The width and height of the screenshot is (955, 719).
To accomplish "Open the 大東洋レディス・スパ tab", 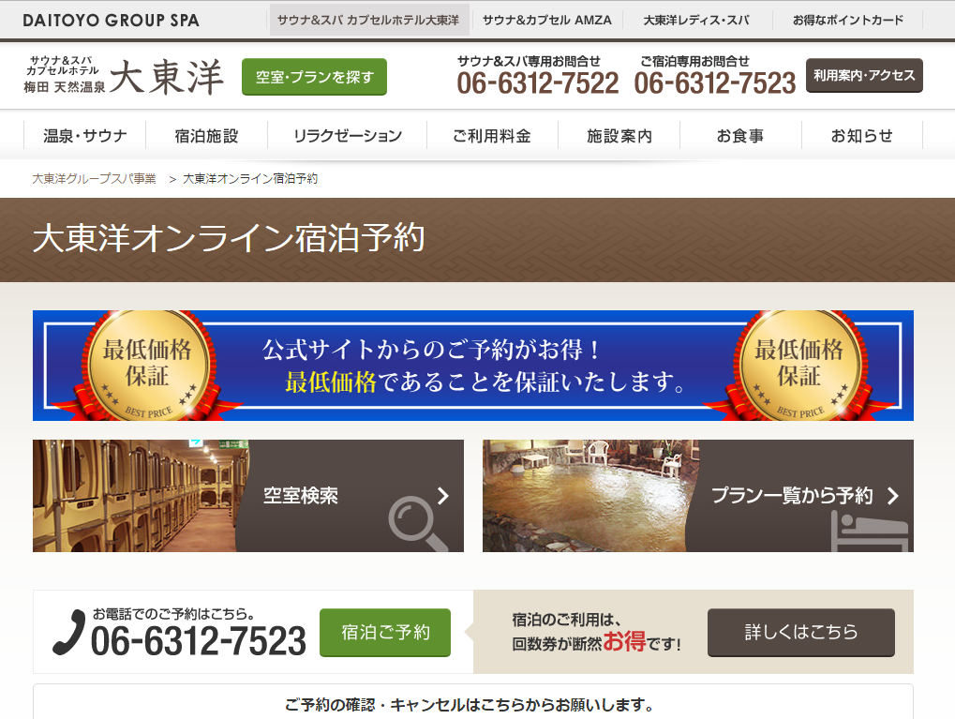I will click(x=696, y=20).
